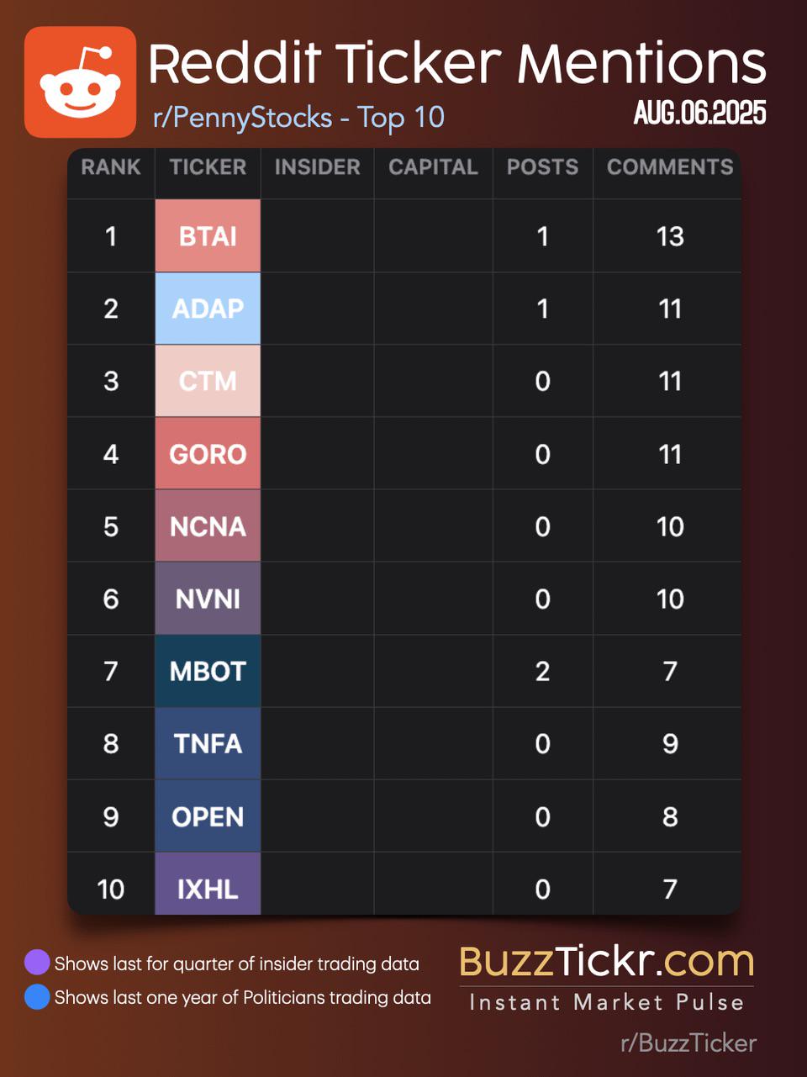Screen dimensions: 807x1077
Task: Select the light blue ADAP ticker cell
Action: pyautogui.click(x=208, y=309)
